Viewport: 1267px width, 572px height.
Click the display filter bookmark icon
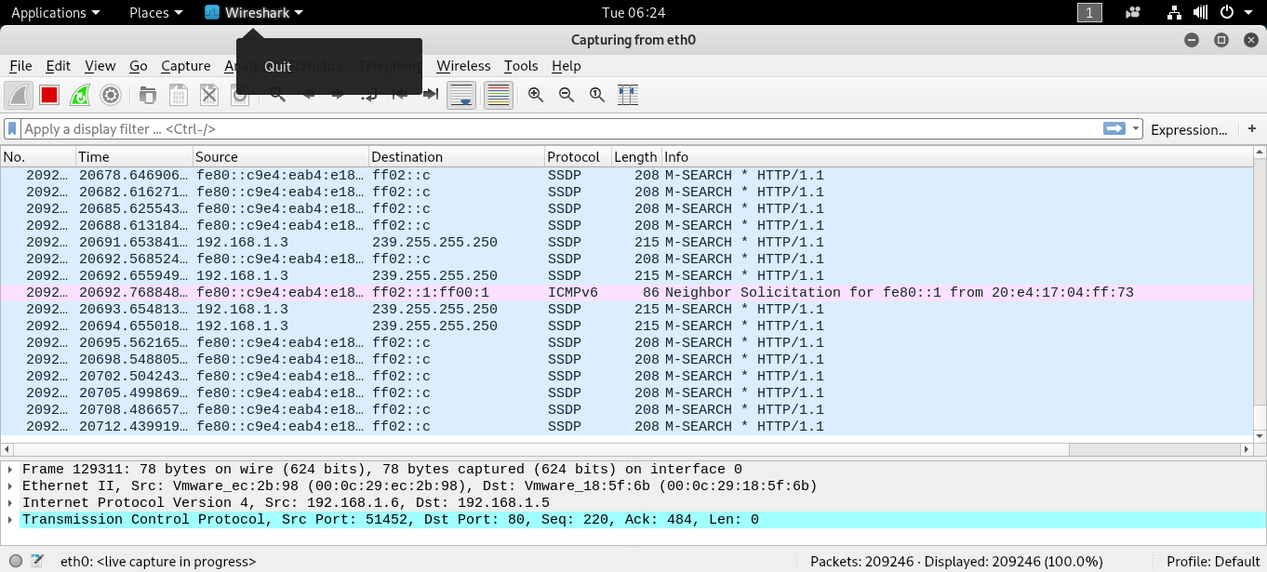13,129
